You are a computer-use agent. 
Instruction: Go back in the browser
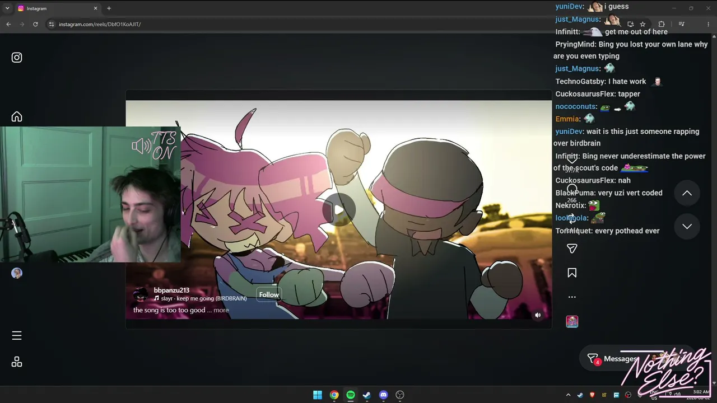click(x=8, y=25)
